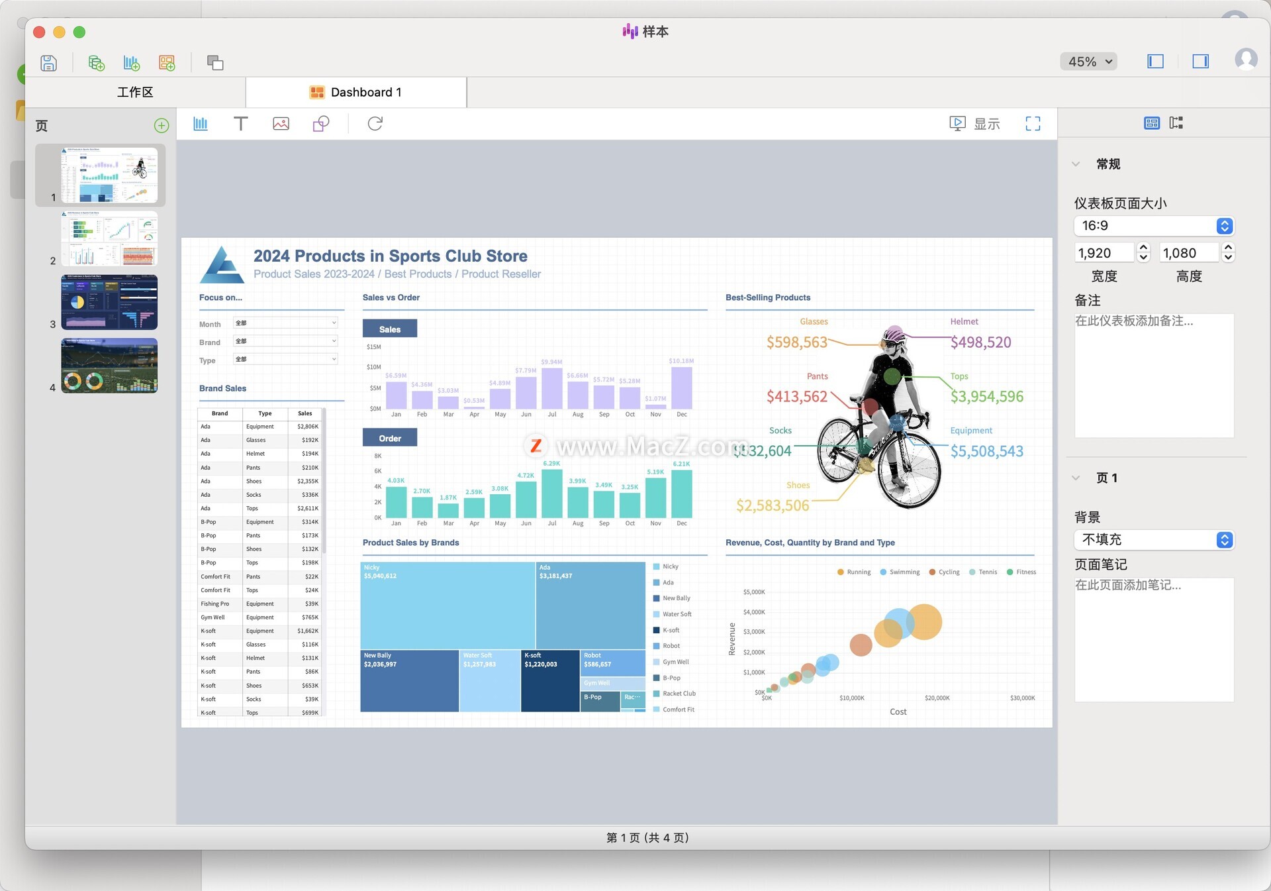Click the 备注 dashboard notes text area

pos(1154,375)
